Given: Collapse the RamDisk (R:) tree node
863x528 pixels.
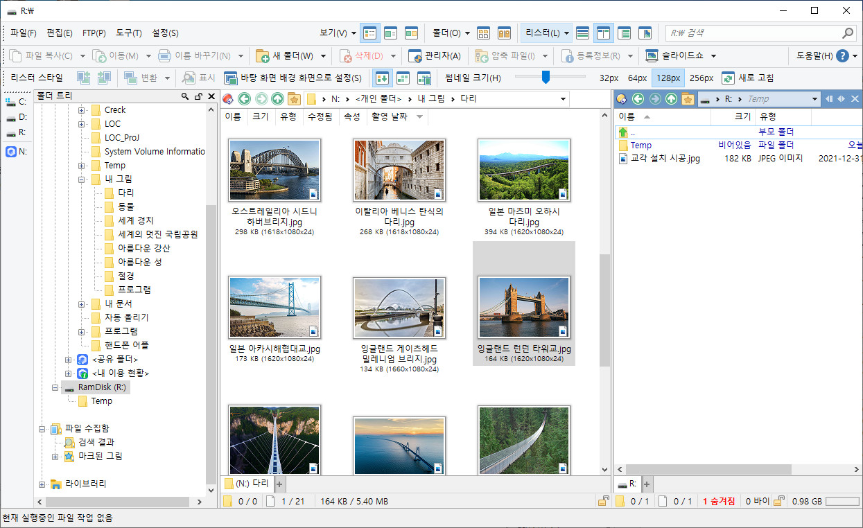Looking at the screenshot, I should (54, 387).
